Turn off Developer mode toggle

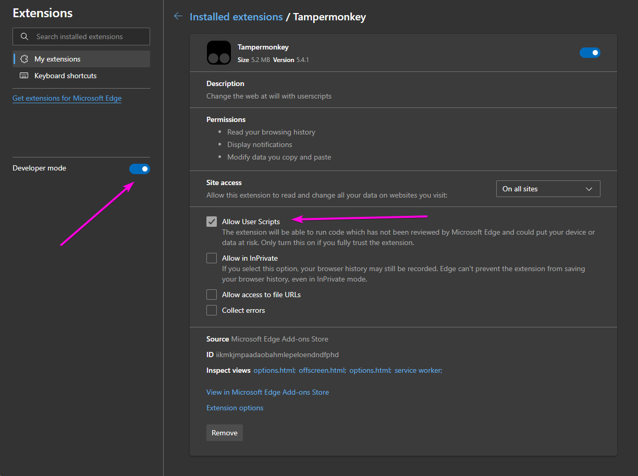coord(140,168)
